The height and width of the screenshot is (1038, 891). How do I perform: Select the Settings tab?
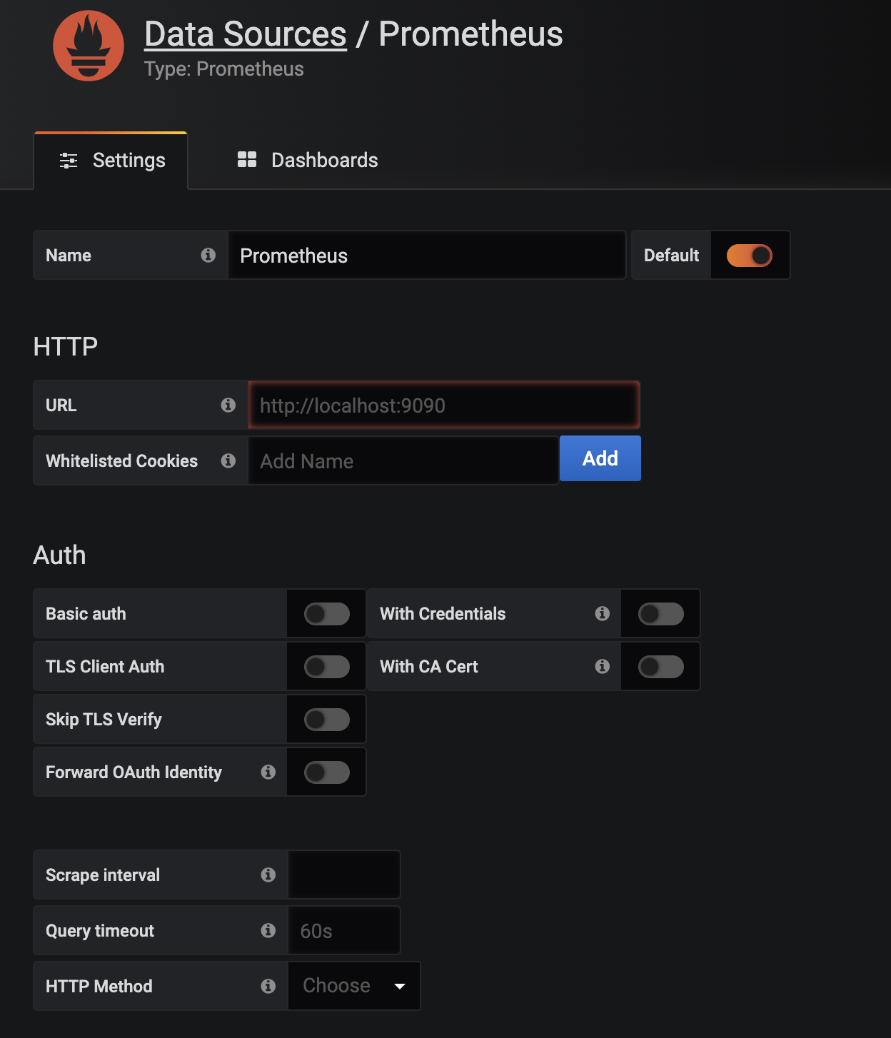(x=112, y=160)
